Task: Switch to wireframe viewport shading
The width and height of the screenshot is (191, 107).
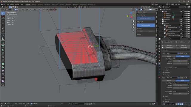Action: pyautogui.click(x=148, y=10)
